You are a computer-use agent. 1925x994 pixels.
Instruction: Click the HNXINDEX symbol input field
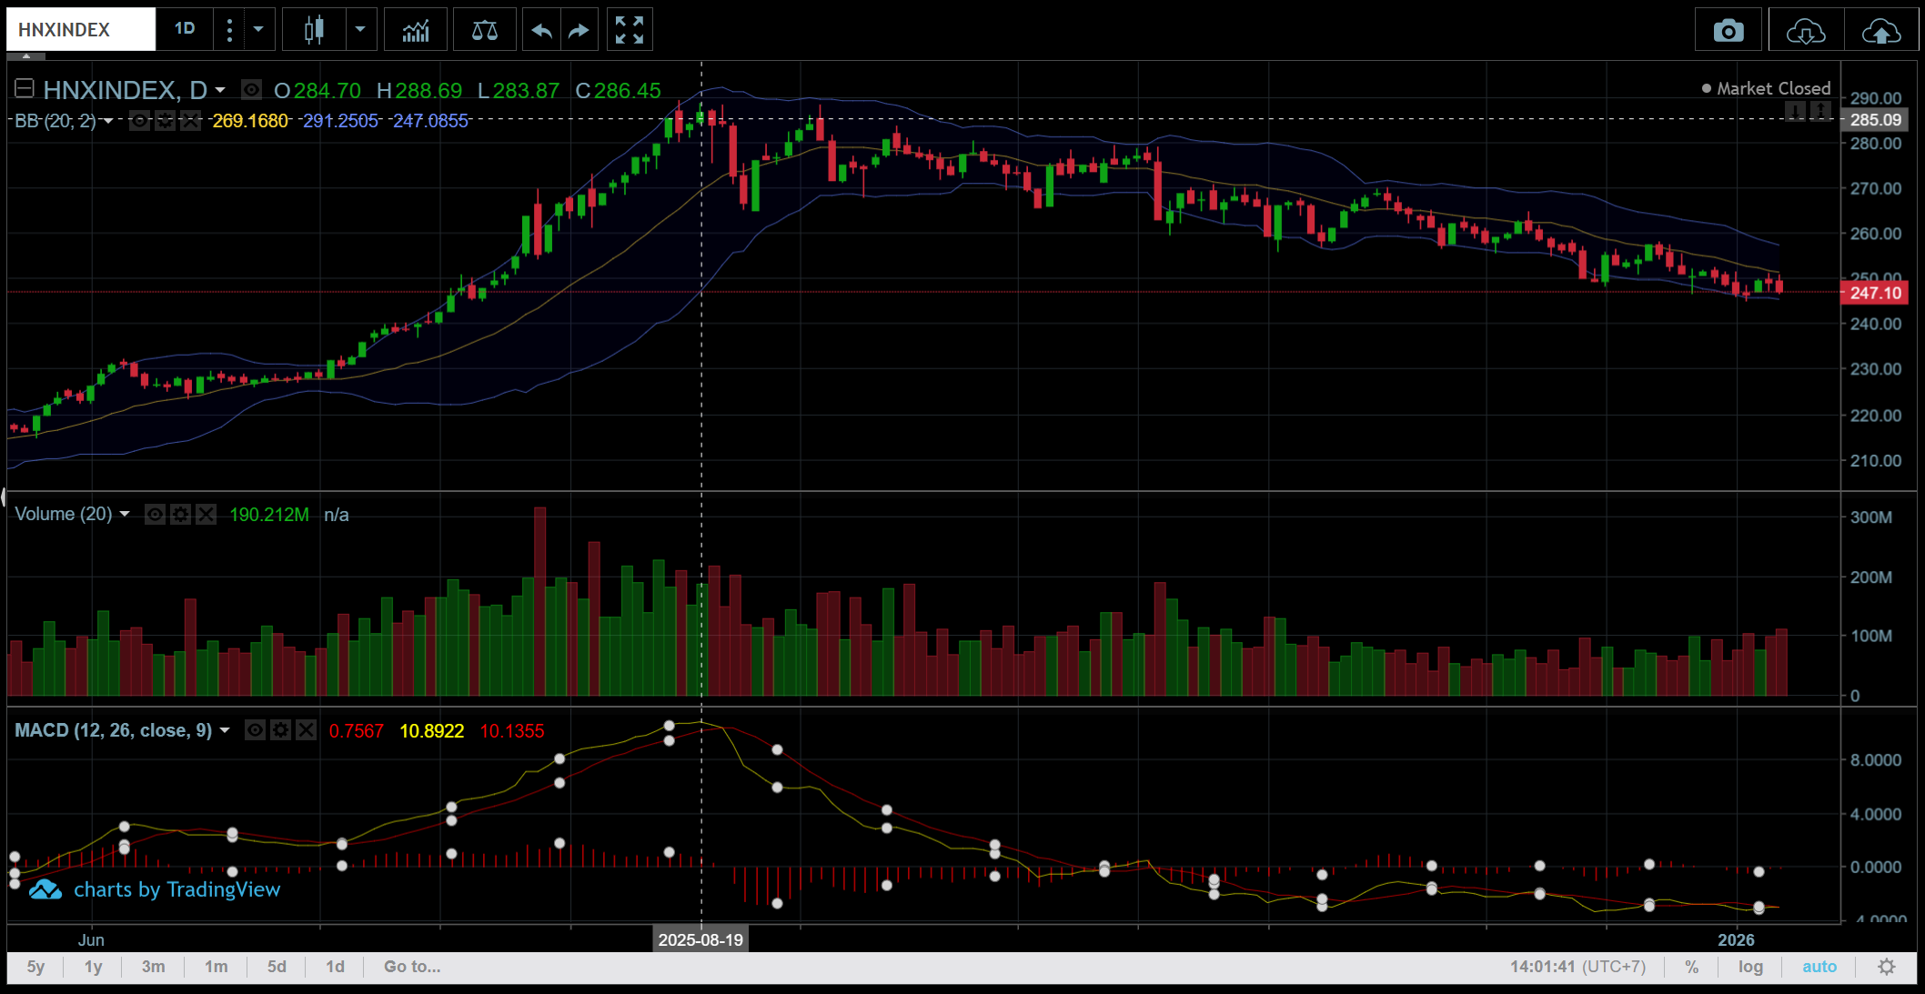coord(80,30)
